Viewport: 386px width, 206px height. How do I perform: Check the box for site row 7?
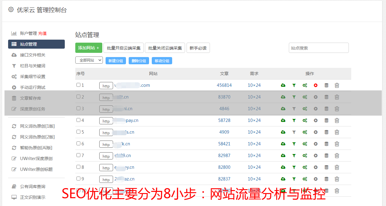click(x=78, y=155)
